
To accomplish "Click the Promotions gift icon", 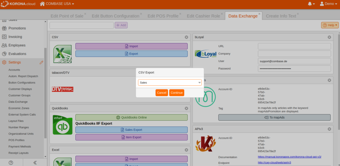I will (x=4, y=28).
